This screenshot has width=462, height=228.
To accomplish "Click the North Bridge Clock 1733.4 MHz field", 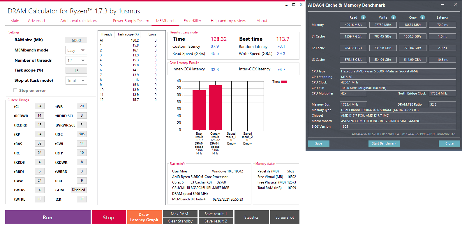I will [442, 93].
